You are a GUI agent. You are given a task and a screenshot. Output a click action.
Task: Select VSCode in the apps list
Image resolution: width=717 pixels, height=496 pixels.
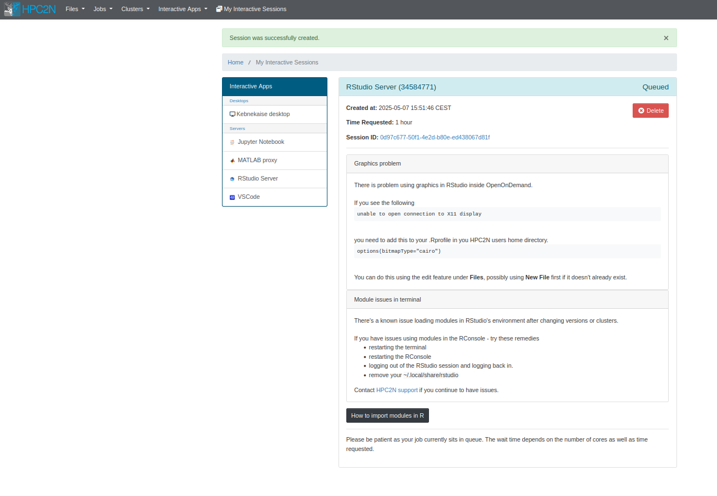pos(275,197)
